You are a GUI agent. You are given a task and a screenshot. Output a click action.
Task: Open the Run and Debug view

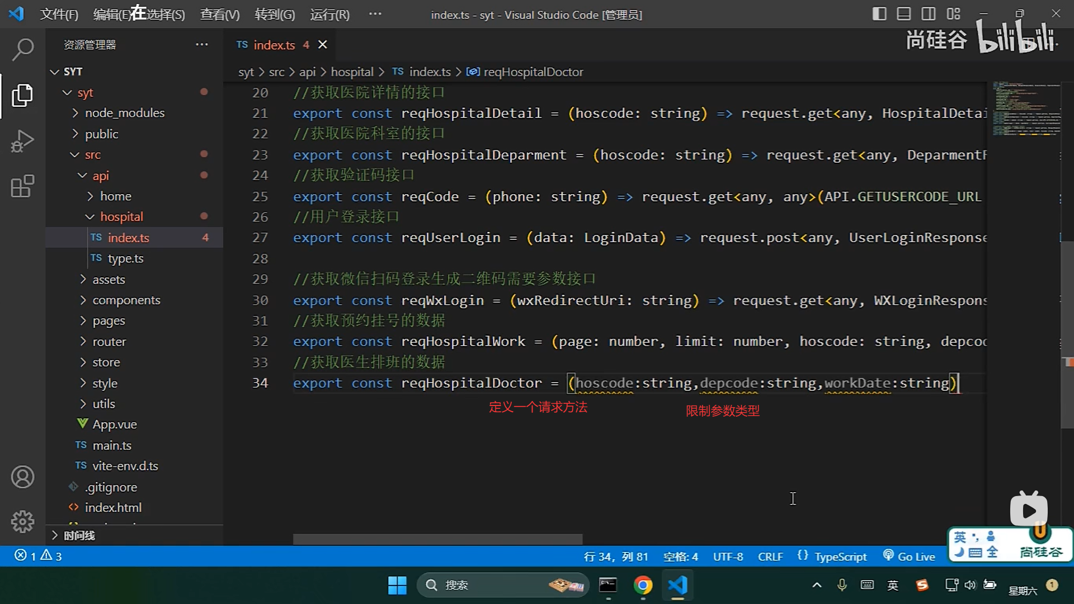coord(22,141)
